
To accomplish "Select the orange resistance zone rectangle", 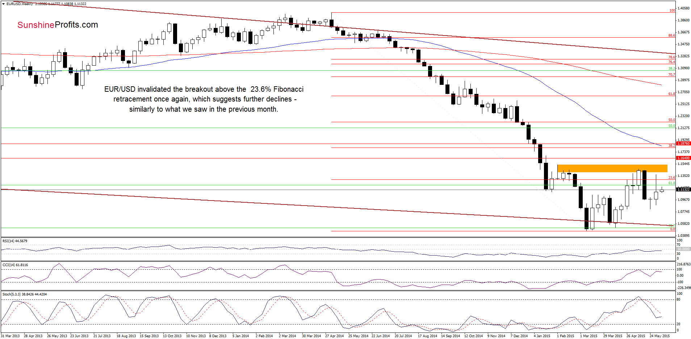I will point(612,168).
